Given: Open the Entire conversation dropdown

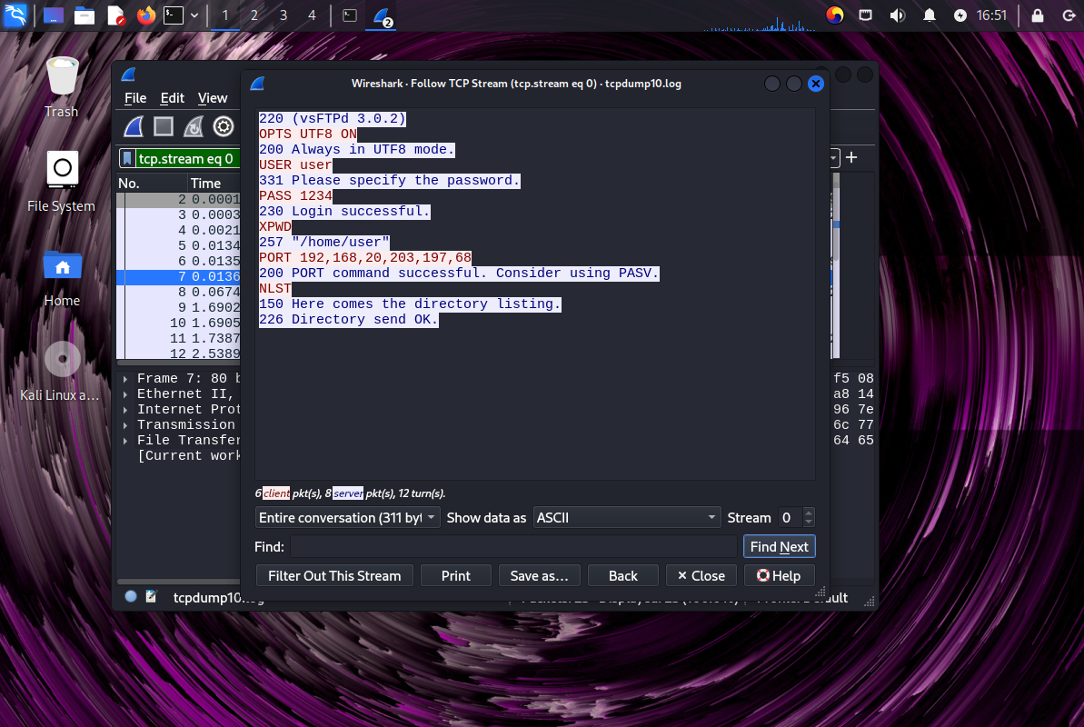Looking at the screenshot, I should point(347,517).
